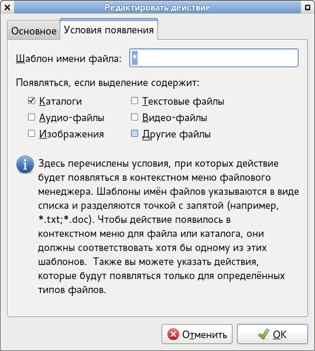Enable the Текстовые файлы checkbox
This screenshot has width=315, height=351.
pyautogui.click(x=135, y=101)
